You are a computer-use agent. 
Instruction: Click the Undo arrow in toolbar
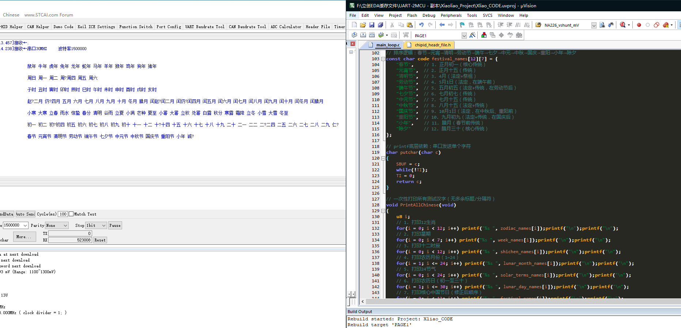click(x=421, y=25)
